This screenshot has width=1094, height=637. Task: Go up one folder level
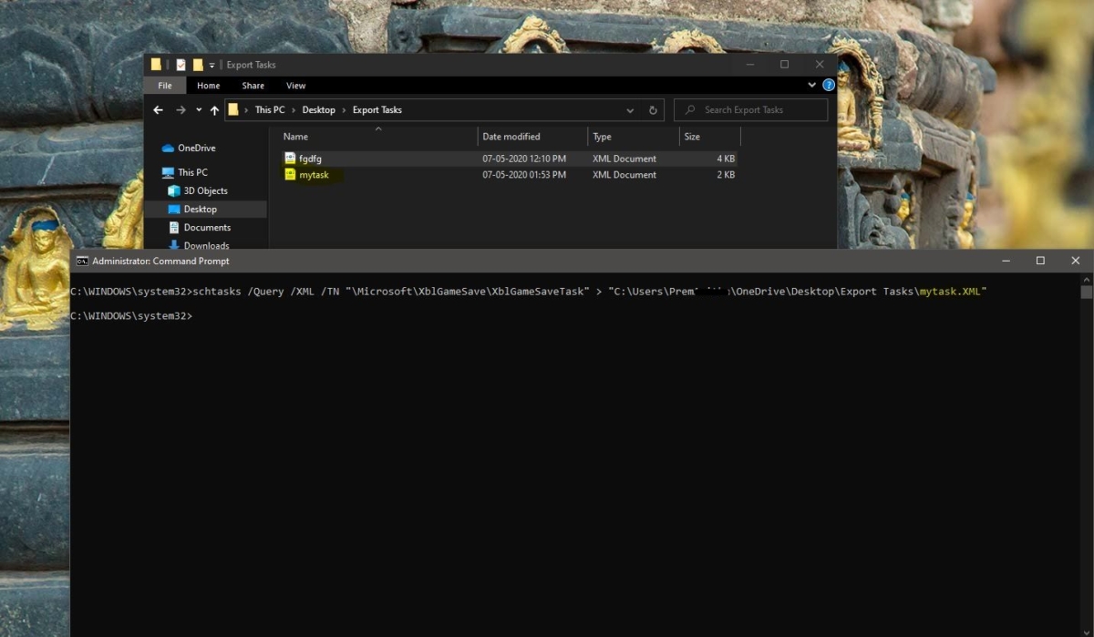(x=214, y=110)
